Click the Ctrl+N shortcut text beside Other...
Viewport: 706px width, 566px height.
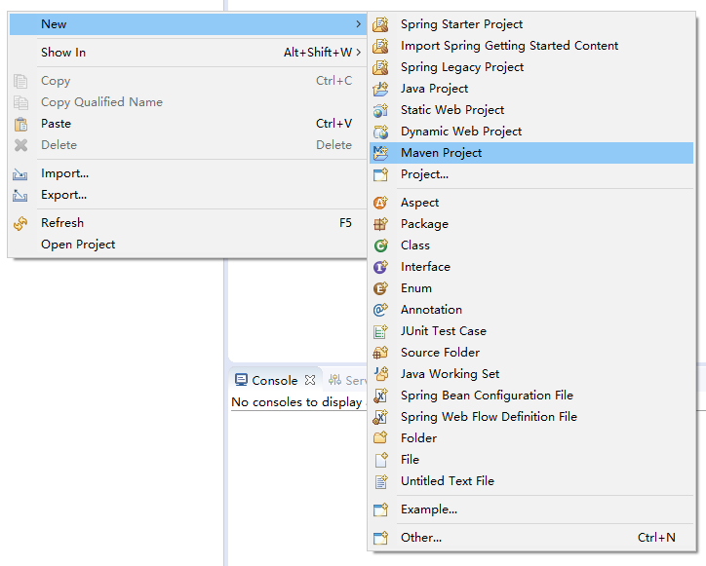(656, 538)
